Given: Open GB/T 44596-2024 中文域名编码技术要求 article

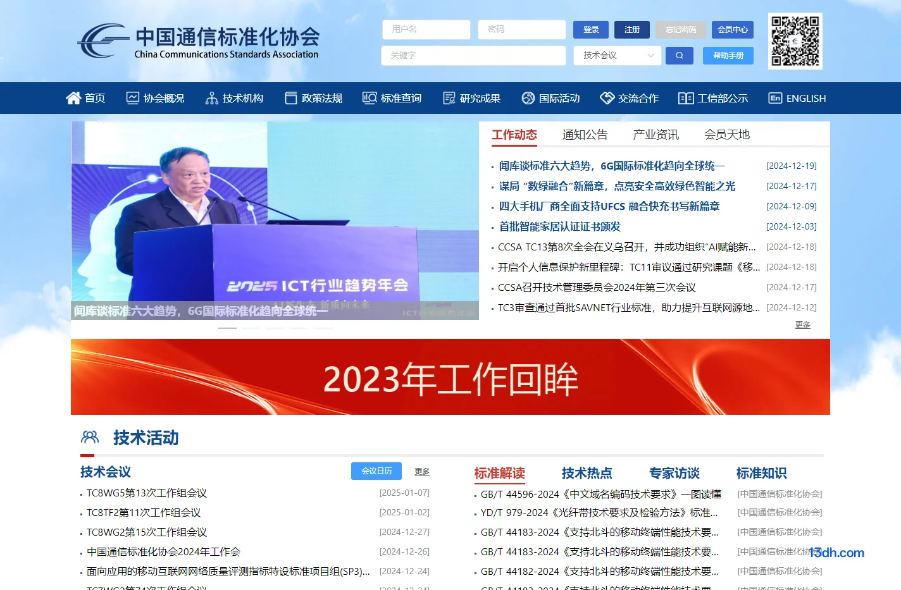Looking at the screenshot, I should [x=601, y=494].
